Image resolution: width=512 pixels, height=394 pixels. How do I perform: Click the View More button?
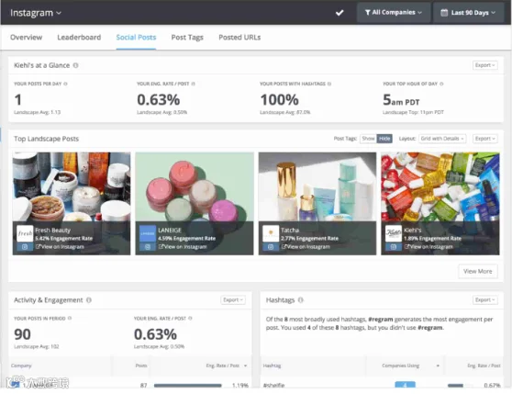(x=478, y=271)
